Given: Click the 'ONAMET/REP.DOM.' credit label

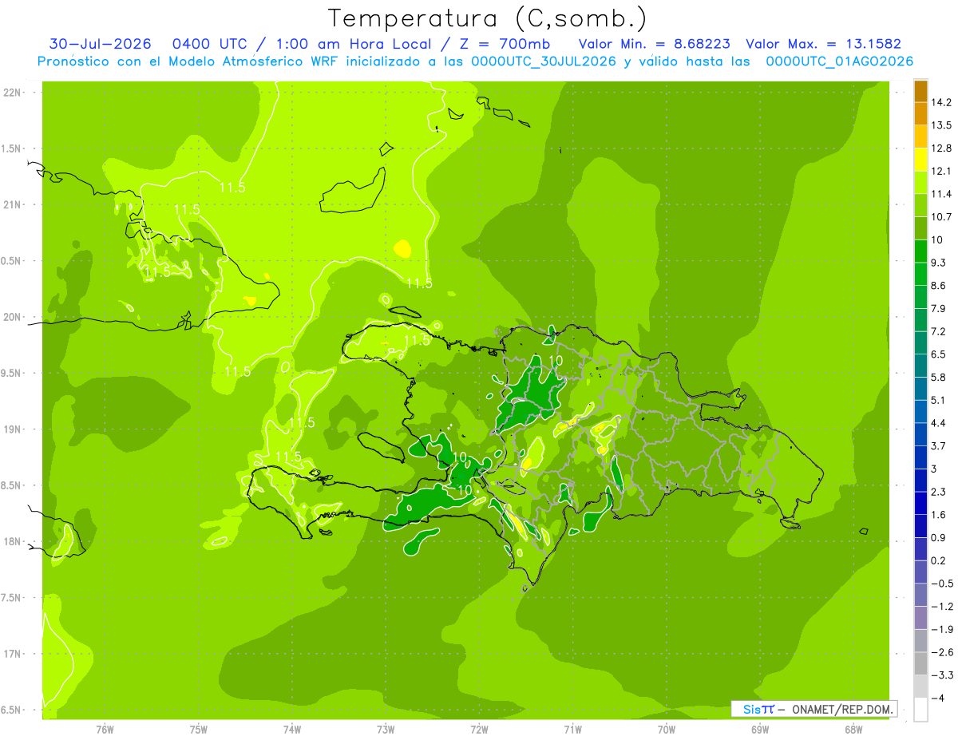Looking at the screenshot, I should 842,709.
